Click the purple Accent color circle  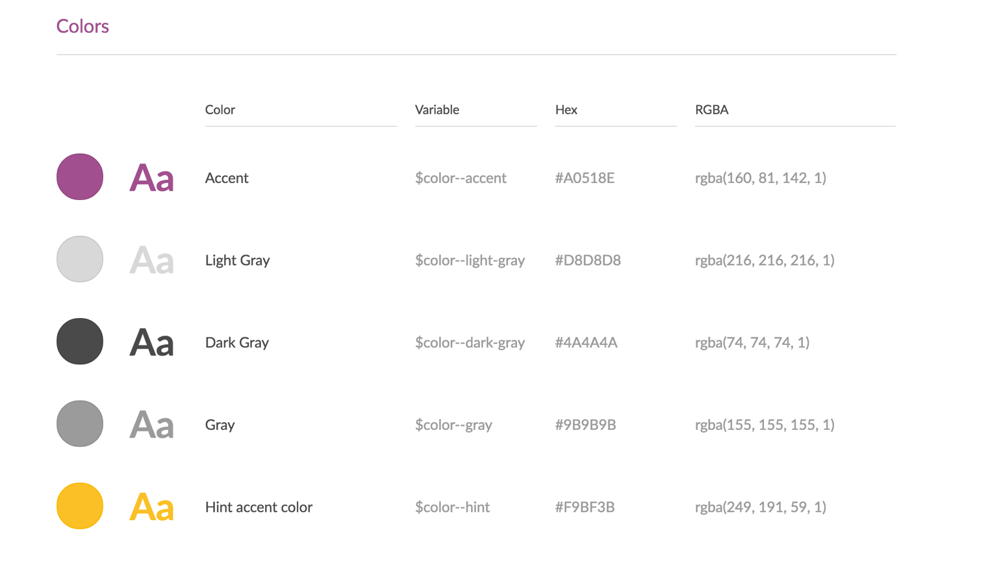tap(80, 177)
